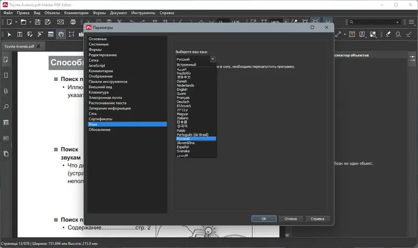Open the Правка menu
The image size is (418, 248).
[x=23, y=13]
